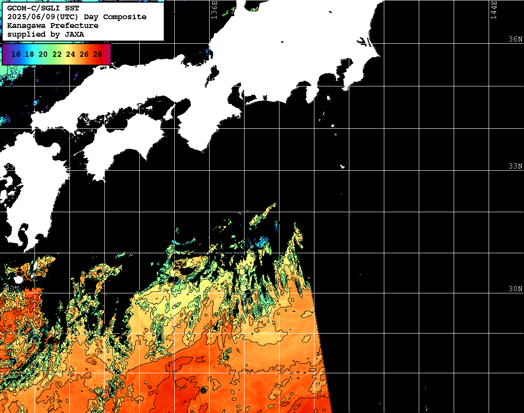This screenshot has width=524, height=413.
Task: Click the '33N' latitude label at right edge
Action: 515,166
